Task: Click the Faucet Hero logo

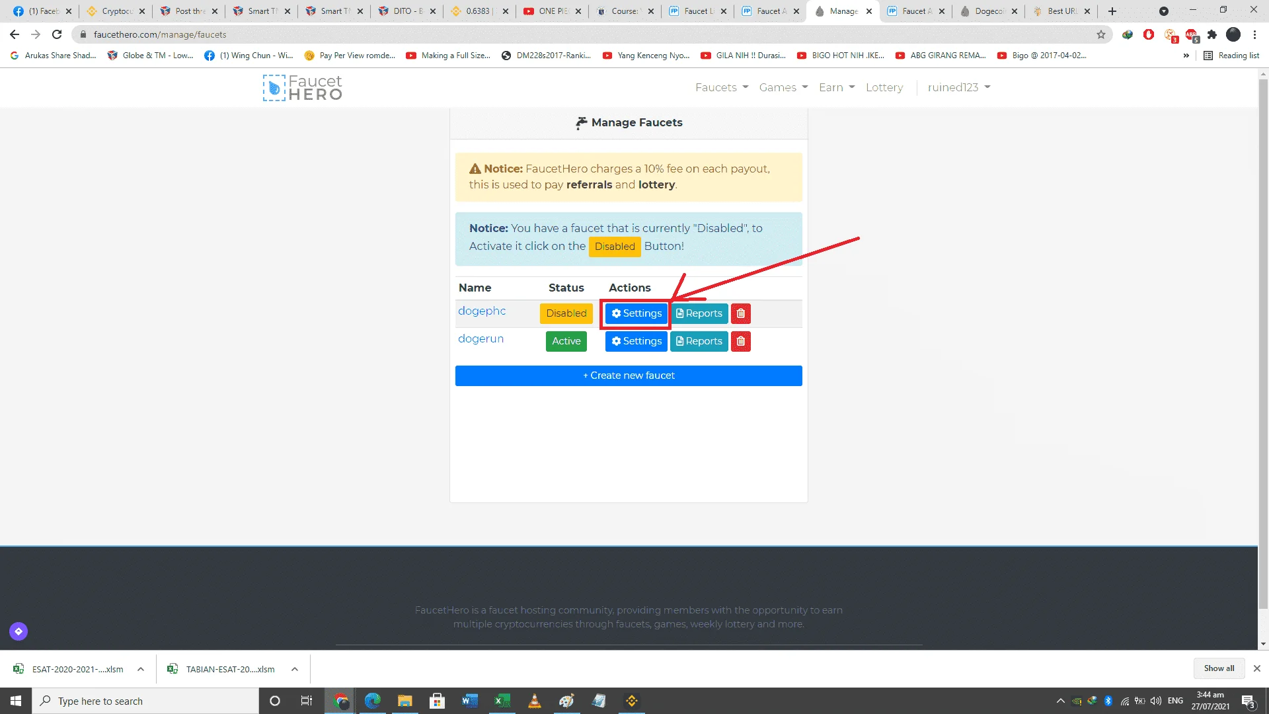Action: [x=303, y=87]
